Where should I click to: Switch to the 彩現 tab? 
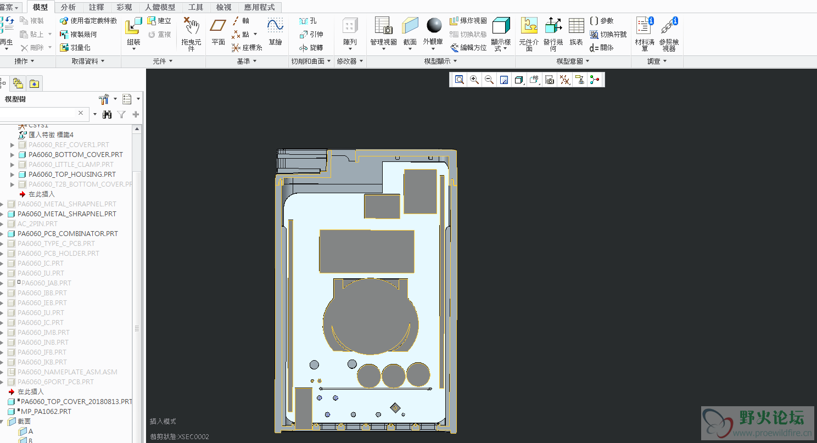tap(124, 7)
